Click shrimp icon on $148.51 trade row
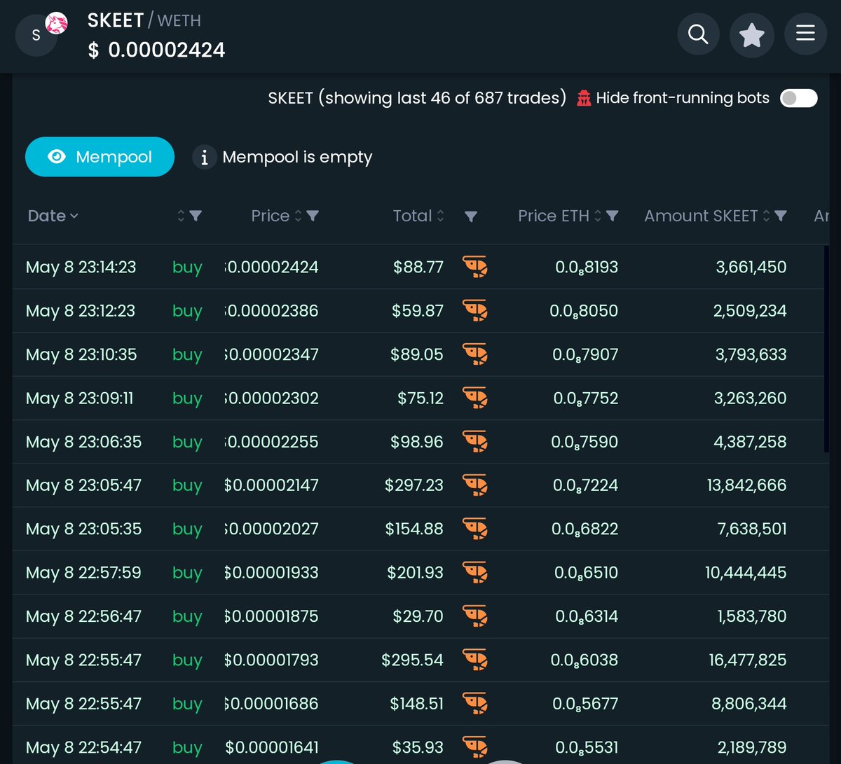The height and width of the screenshot is (764, 841). (x=475, y=704)
